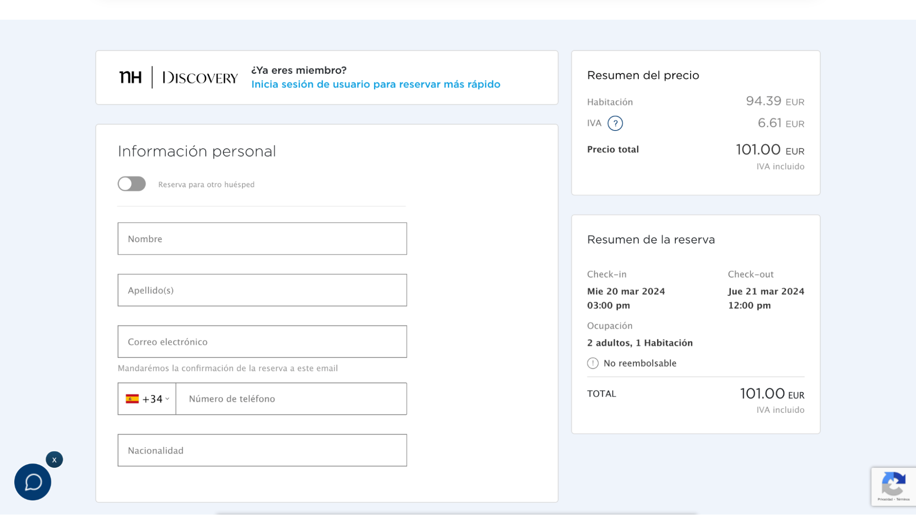Click the Precio total amount 101.00 EUR
The image size is (916, 515).
[x=770, y=150]
